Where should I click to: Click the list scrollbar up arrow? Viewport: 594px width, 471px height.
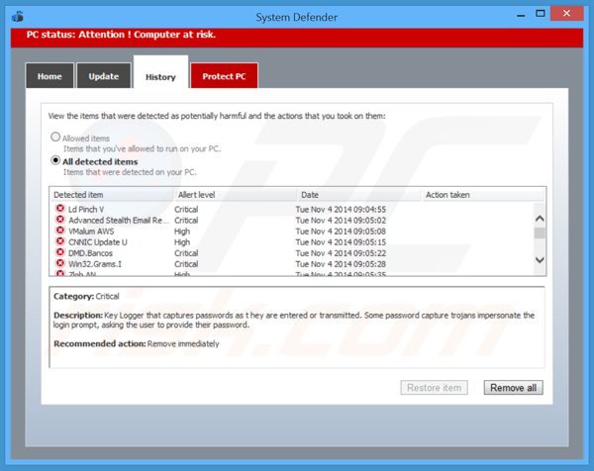click(x=540, y=219)
